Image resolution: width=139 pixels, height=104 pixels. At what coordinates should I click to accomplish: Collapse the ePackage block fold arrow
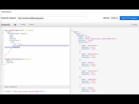point(3,34)
